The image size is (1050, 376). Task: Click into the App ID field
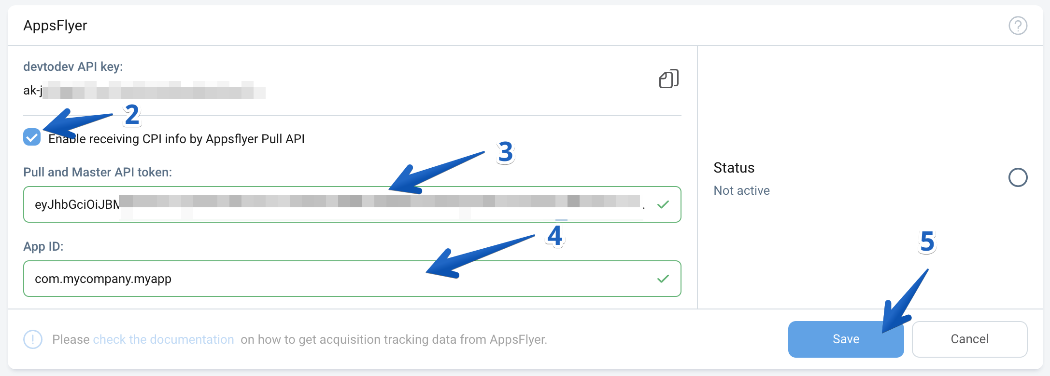338,279
